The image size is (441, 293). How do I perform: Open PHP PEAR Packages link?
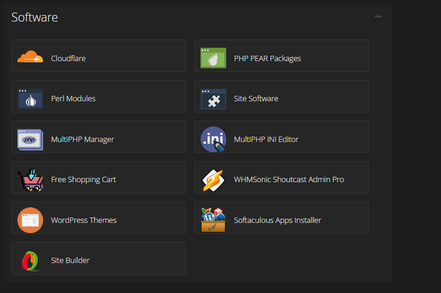pos(267,58)
